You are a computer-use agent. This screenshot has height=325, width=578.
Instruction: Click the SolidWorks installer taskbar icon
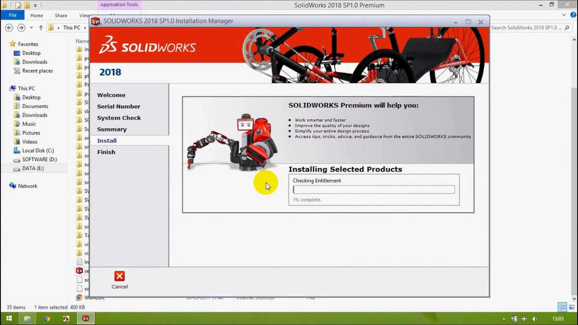86,319
